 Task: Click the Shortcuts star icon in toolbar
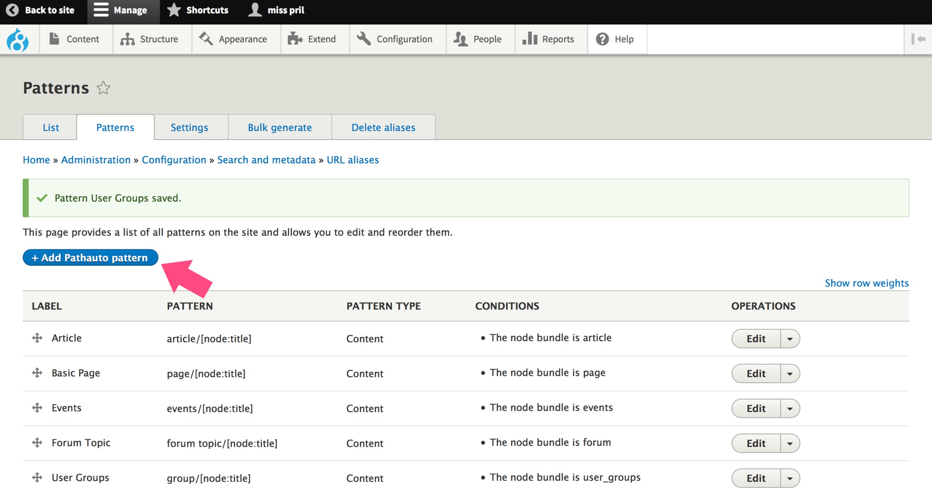[x=174, y=10]
